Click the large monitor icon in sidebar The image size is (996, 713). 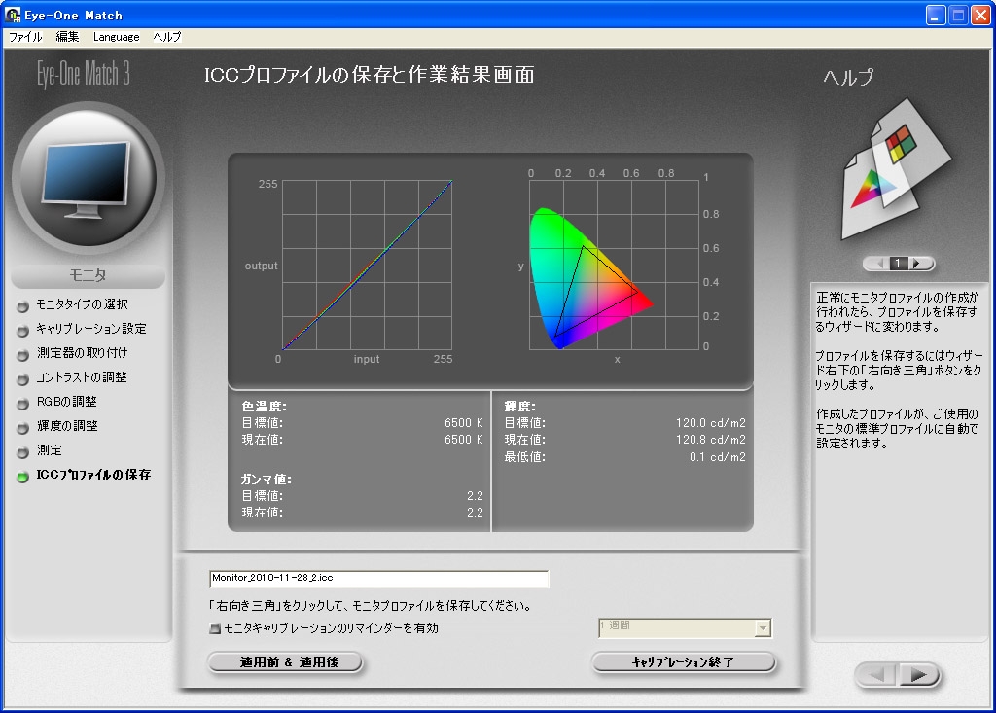point(87,180)
